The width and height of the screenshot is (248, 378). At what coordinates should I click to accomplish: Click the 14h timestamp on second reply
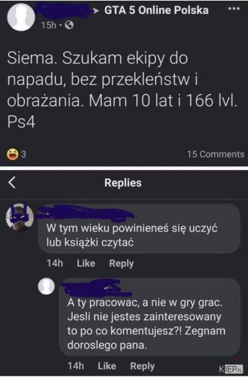click(x=76, y=366)
